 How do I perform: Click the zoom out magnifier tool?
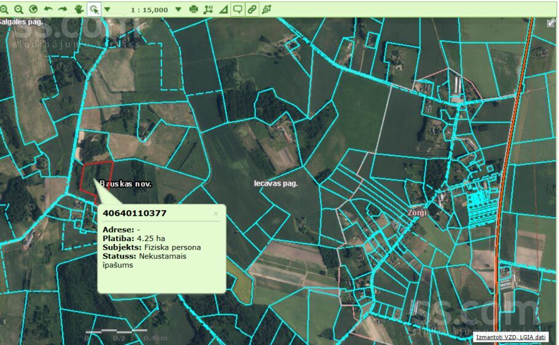tap(19, 9)
